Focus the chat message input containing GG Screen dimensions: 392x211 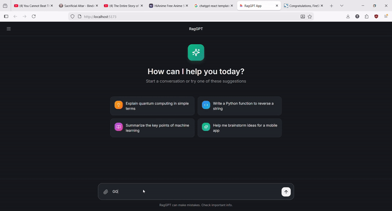(196, 191)
